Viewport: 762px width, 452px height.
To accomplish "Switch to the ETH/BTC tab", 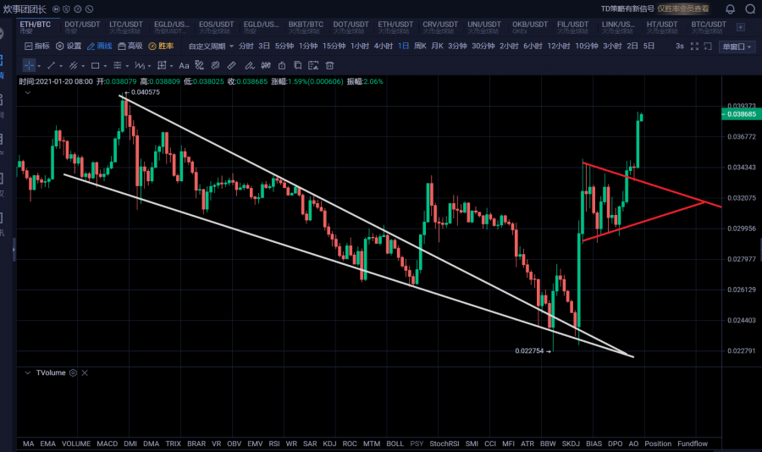I will point(35,27).
